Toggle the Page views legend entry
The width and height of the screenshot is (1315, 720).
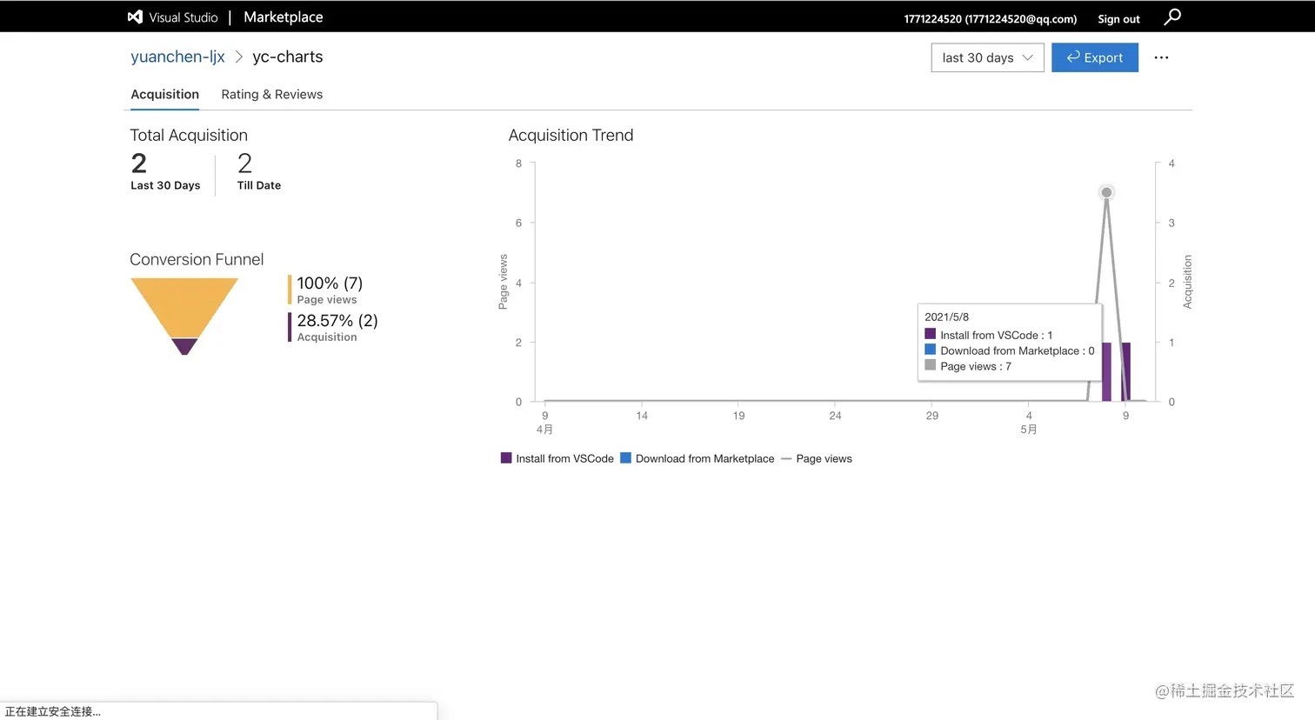click(x=816, y=458)
